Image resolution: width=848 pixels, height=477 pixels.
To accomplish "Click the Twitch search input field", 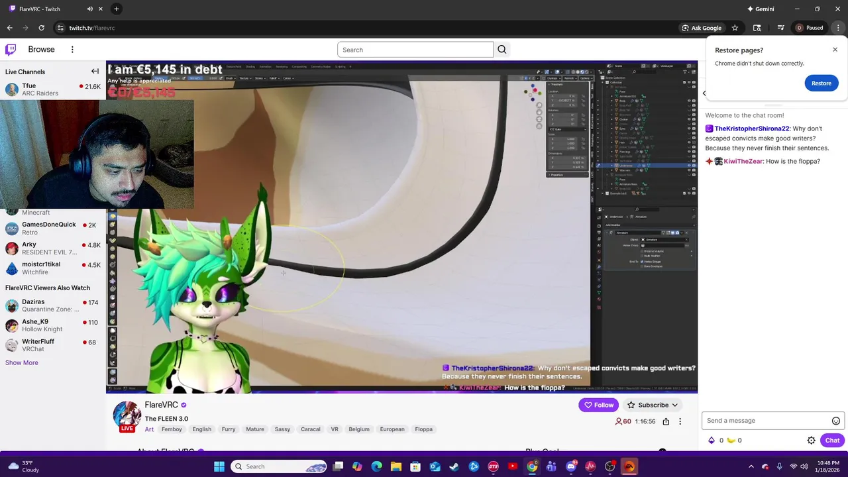I will tap(415, 50).
